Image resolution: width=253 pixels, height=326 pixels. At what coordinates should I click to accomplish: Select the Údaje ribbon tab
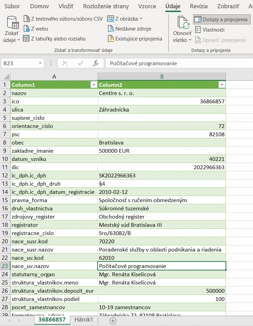173,6
